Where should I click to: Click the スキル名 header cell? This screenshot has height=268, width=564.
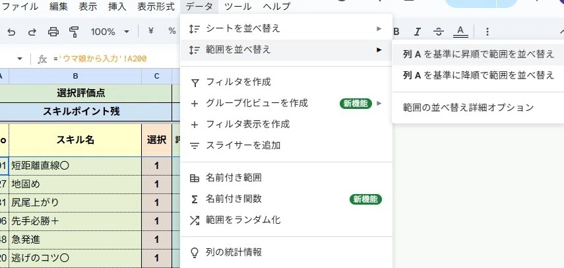75,140
